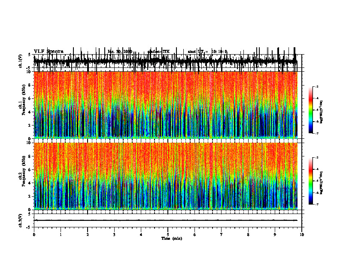Click the ch.3(V) waveform axis label
Image resolution: width=340 pixels, height=263 pixels.
click(20, 221)
